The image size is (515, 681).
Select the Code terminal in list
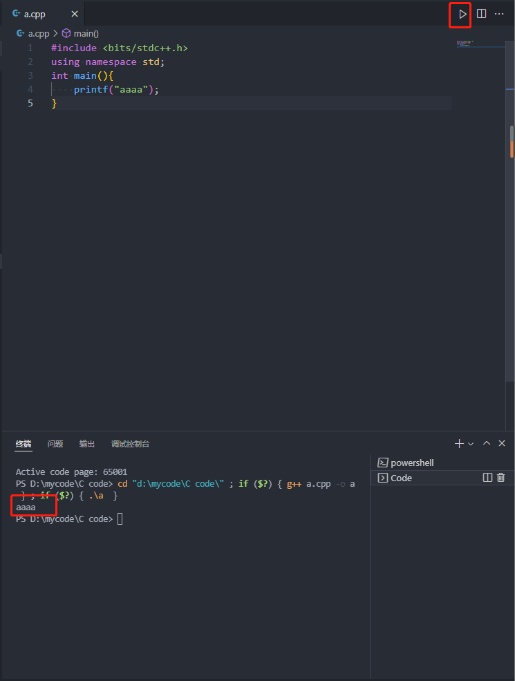pos(442,478)
